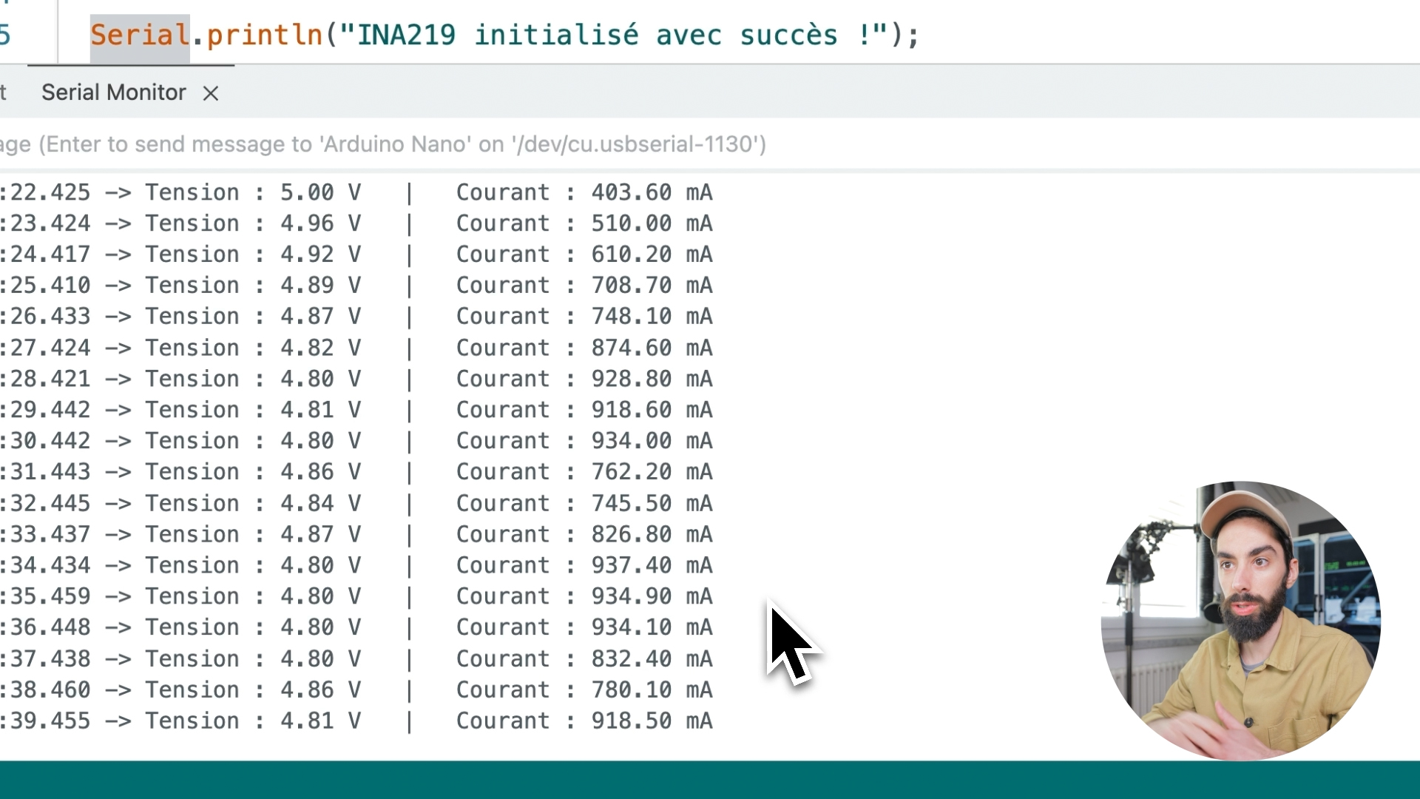Click timestamp :39.455 on last output line
The height and width of the screenshot is (799, 1420).
click(46, 721)
